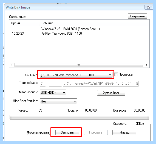This screenshot has height=144, width=156.
Task: Click the 0% Готово value
Action: (x=40, y=110)
